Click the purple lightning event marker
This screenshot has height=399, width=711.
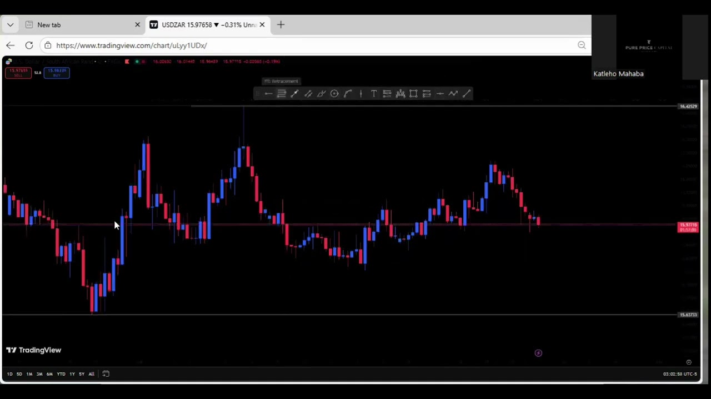tap(538, 353)
